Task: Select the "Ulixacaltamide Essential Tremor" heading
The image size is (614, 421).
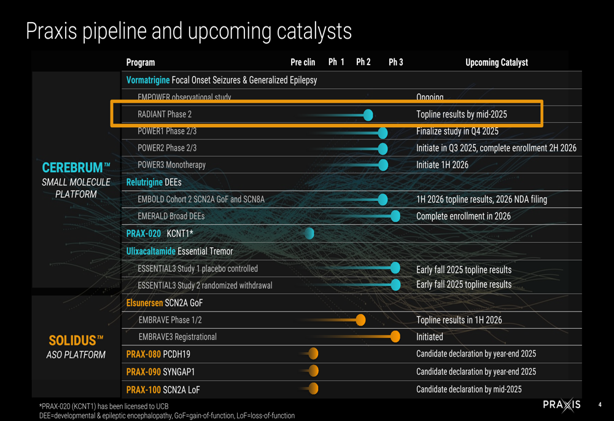Action: tap(179, 251)
